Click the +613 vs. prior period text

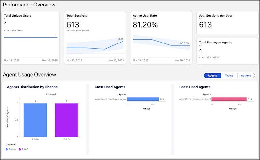click(x=78, y=30)
